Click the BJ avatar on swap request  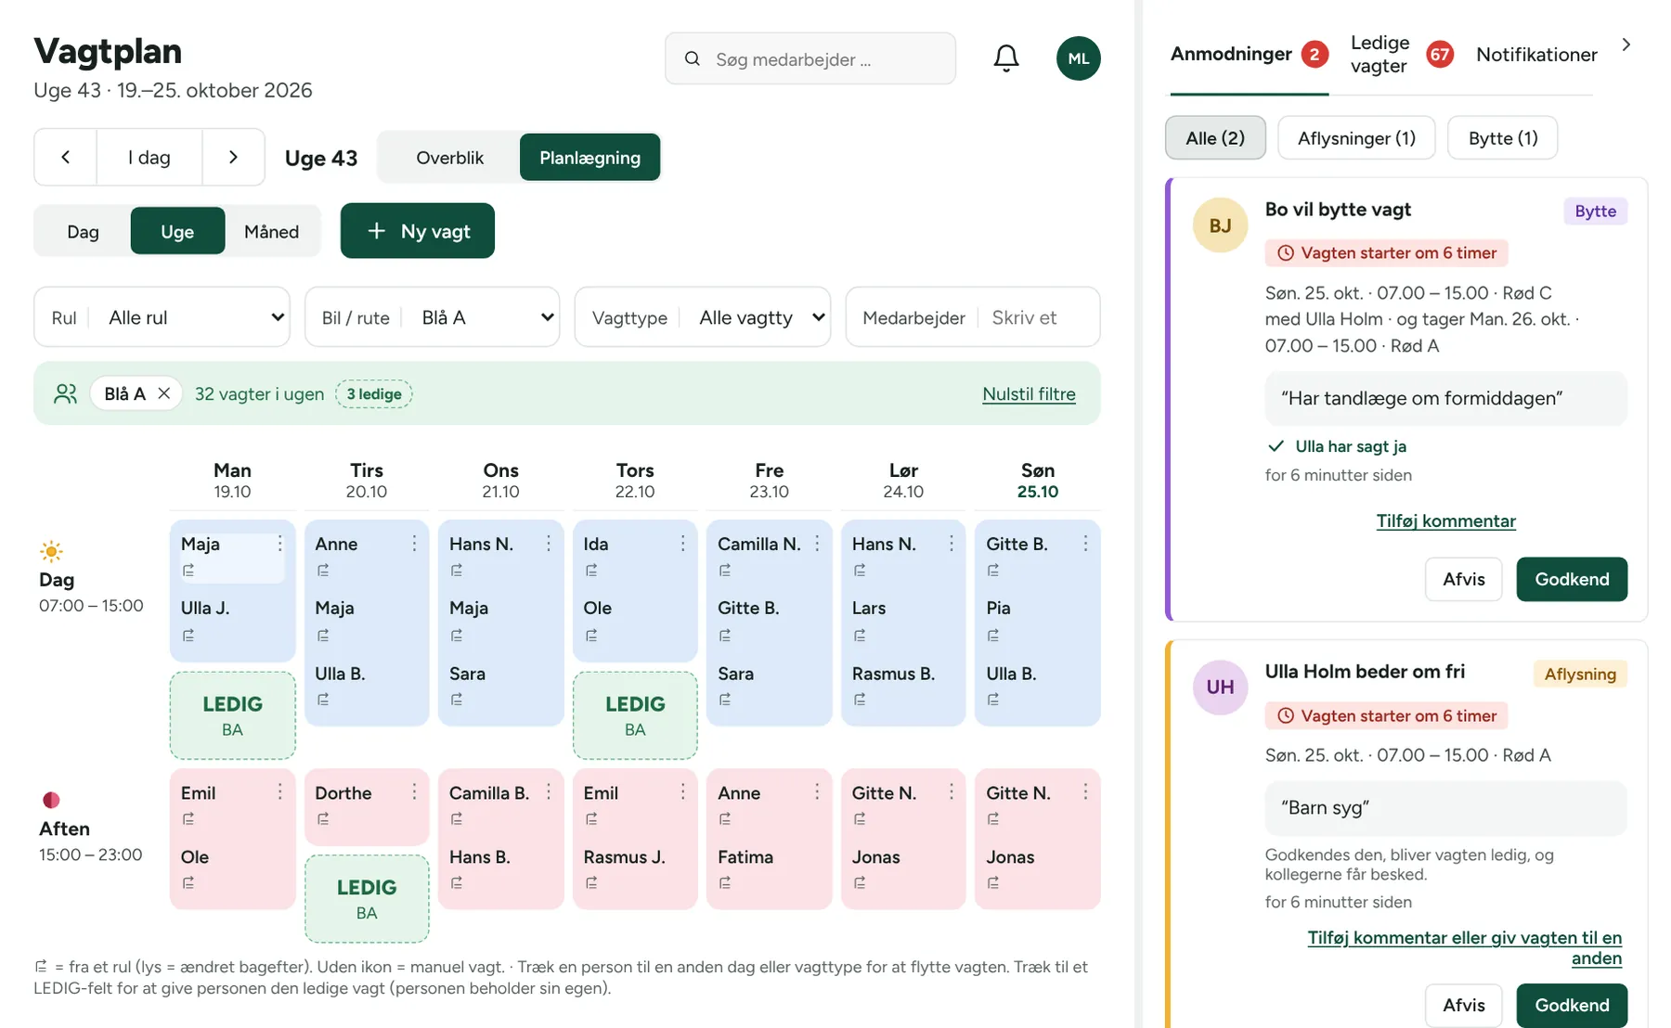(x=1220, y=225)
